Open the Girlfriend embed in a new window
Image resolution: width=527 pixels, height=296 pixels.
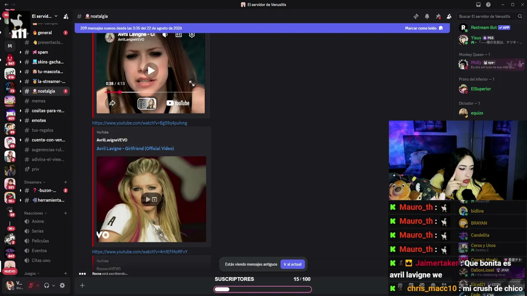[154, 199]
